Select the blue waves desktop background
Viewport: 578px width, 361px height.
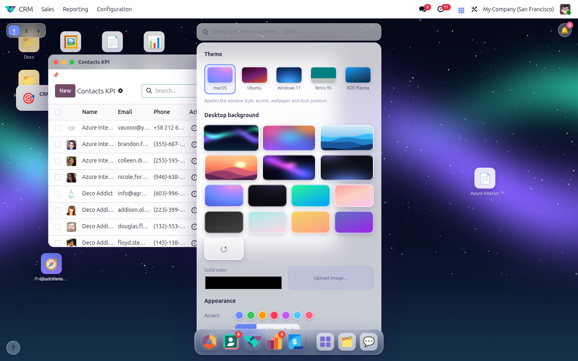347,138
